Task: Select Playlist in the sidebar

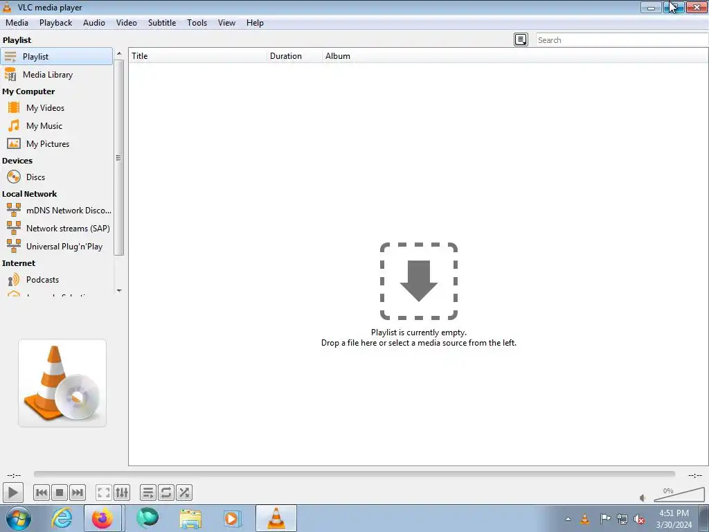Action: [x=57, y=57]
